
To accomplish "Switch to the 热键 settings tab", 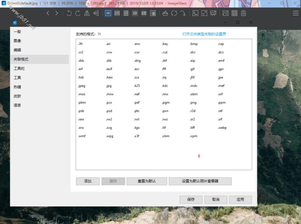I will click(40, 87).
